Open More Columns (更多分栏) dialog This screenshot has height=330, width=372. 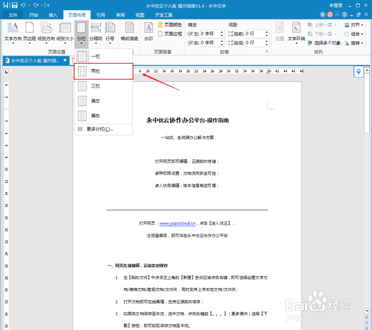(x=103, y=129)
